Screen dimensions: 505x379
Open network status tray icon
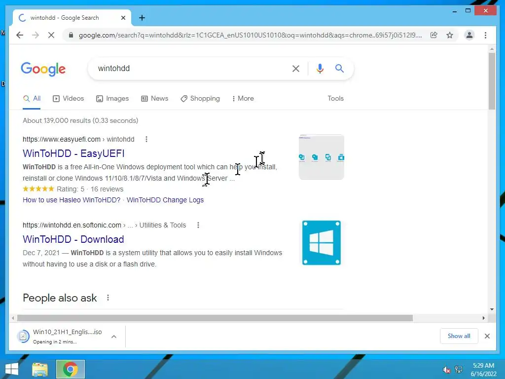(458, 370)
